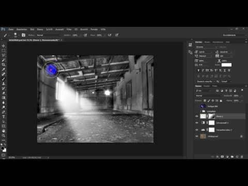248x186 pixels.
Task: Switch to the Kanäle tab
Action: click(207, 86)
